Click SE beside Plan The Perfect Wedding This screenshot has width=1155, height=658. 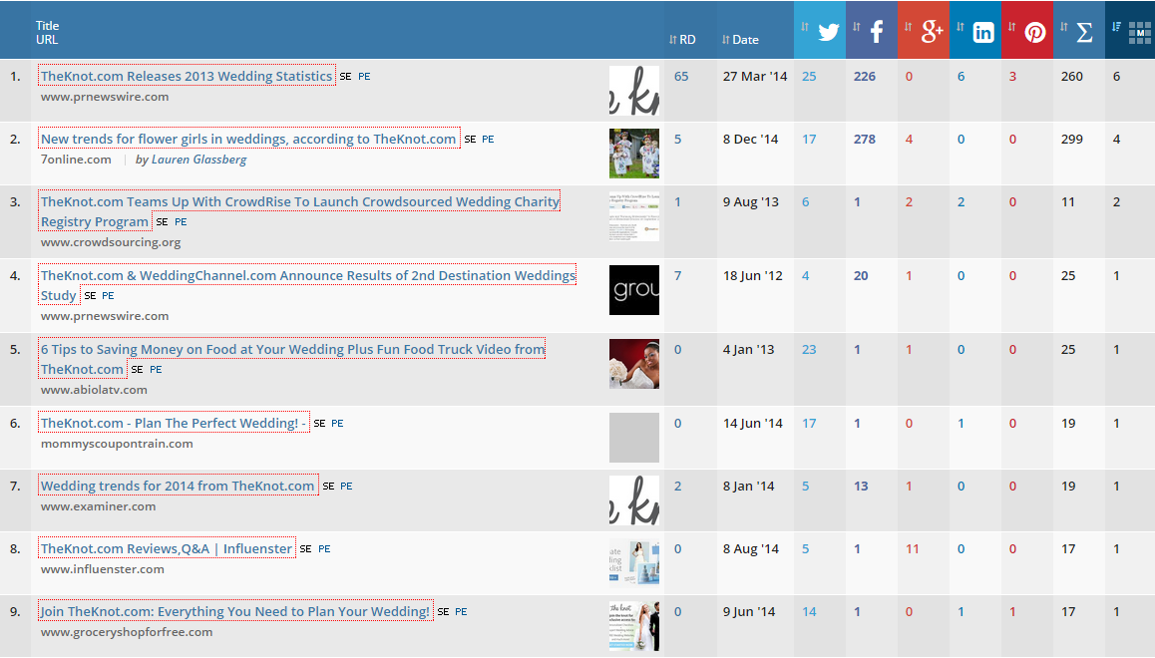(x=320, y=423)
